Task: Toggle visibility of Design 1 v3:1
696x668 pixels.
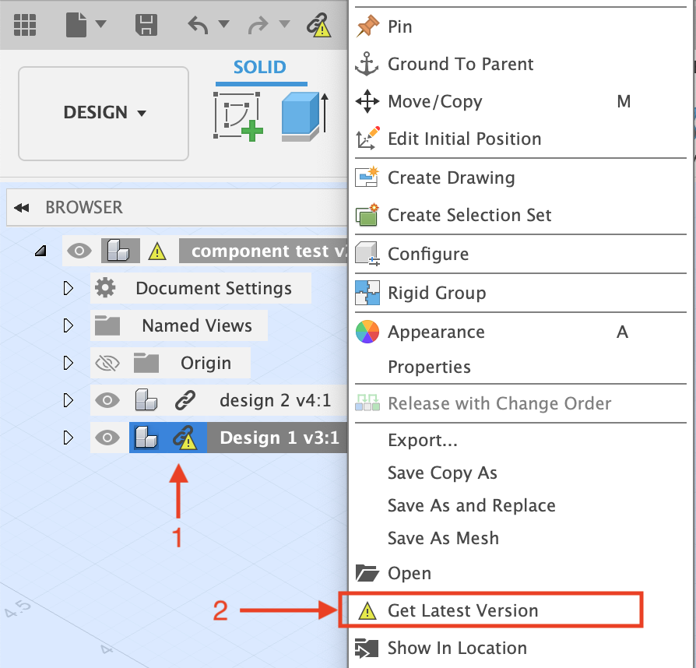Action: 108,437
